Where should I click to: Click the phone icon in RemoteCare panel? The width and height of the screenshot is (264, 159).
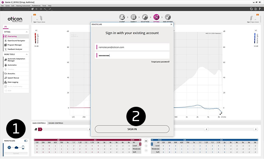(x=23, y=147)
